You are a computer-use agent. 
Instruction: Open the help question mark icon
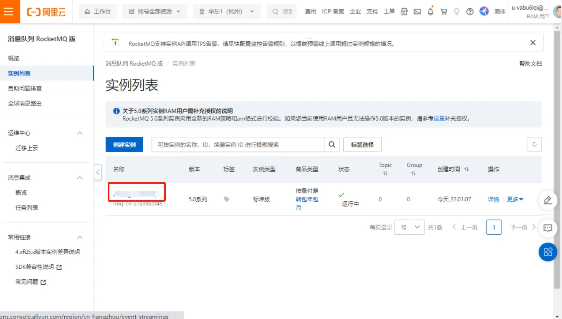(x=470, y=12)
